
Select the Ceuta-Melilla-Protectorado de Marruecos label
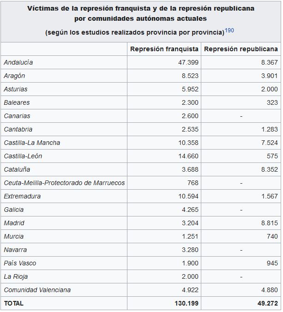tap(64, 183)
